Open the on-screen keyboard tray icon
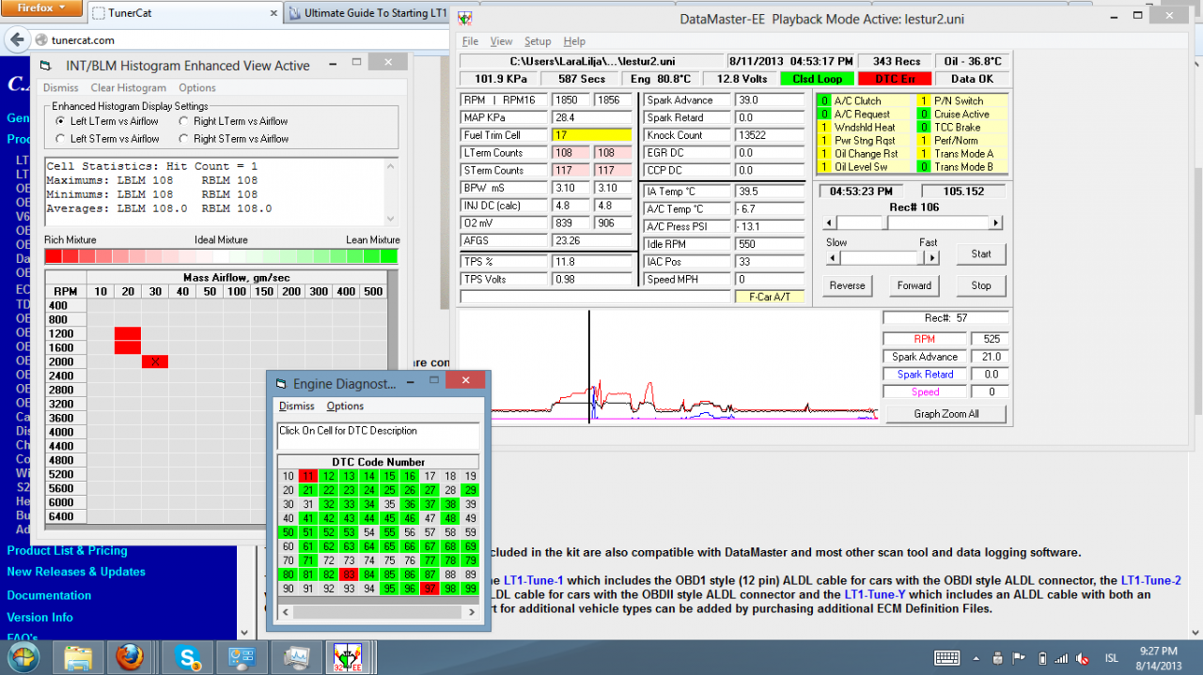Image resolution: width=1203 pixels, height=675 pixels. pos(946,657)
